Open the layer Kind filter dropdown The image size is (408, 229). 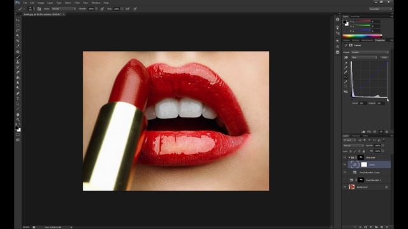point(349,140)
